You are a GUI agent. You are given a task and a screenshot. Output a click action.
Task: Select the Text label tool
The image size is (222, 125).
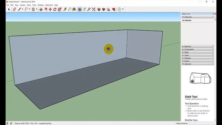[70, 9]
